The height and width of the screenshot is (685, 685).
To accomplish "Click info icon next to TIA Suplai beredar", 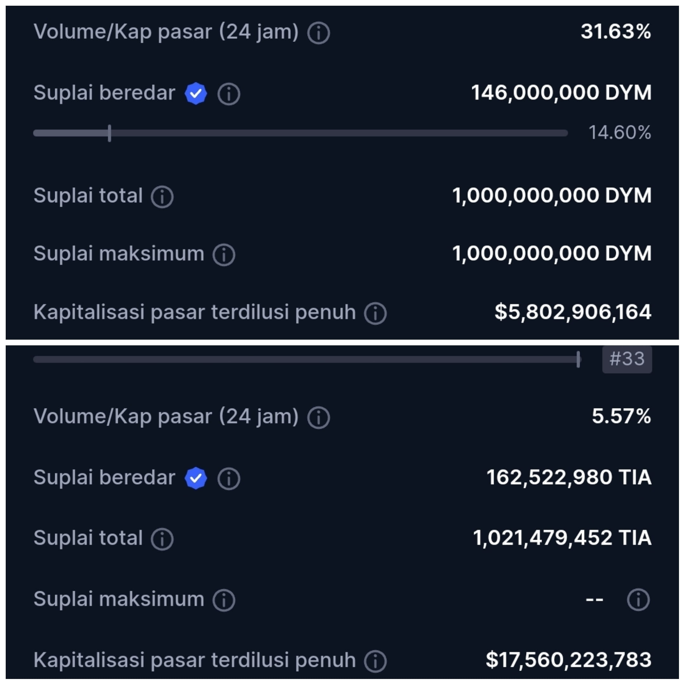I will [229, 478].
